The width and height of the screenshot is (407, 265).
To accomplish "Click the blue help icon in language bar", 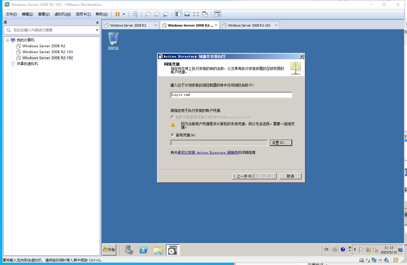I will coord(343,250).
